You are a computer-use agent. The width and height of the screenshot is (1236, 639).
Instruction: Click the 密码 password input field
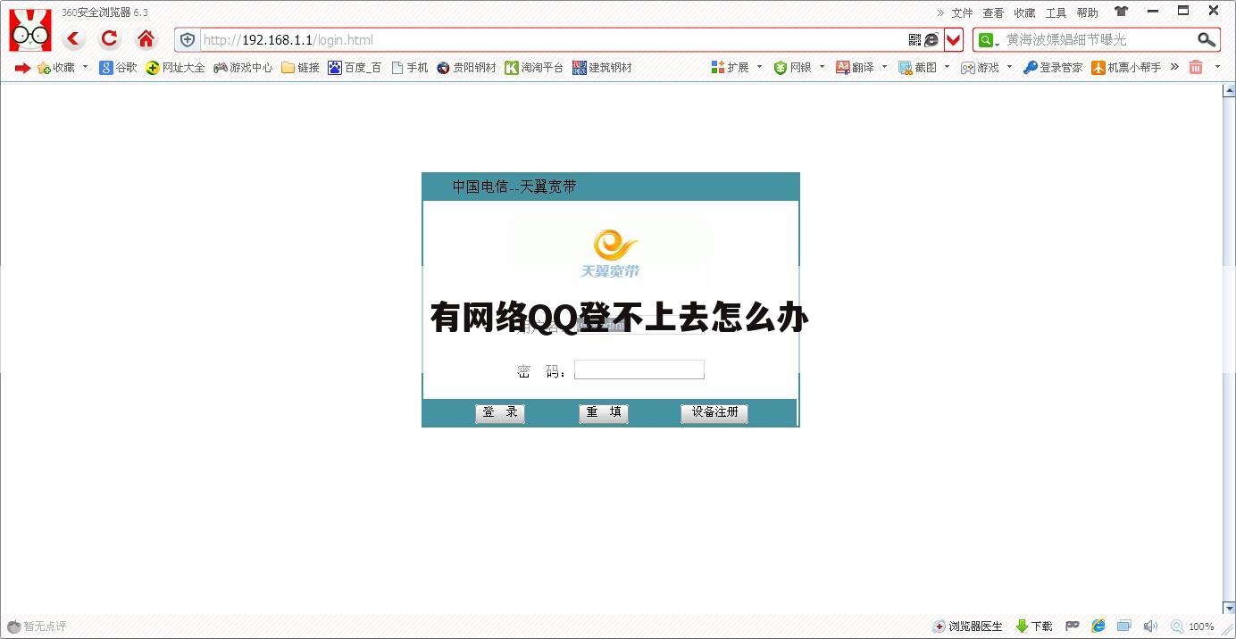pyautogui.click(x=639, y=369)
